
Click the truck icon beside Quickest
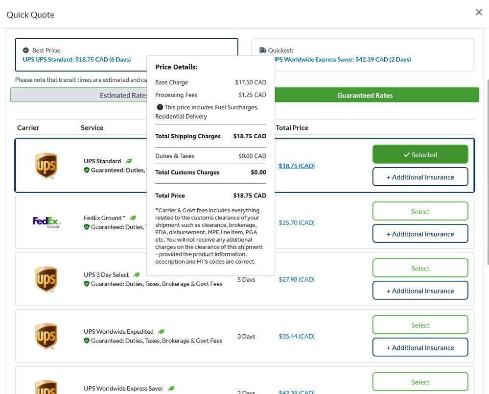tap(263, 50)
